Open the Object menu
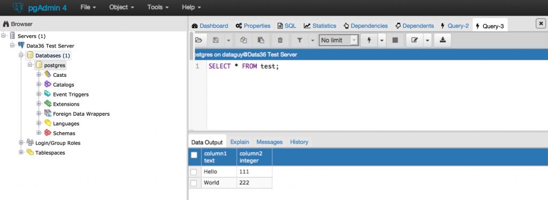Viewport: 548px width, 200px height. pyautogui.click(x=121, y=7)
